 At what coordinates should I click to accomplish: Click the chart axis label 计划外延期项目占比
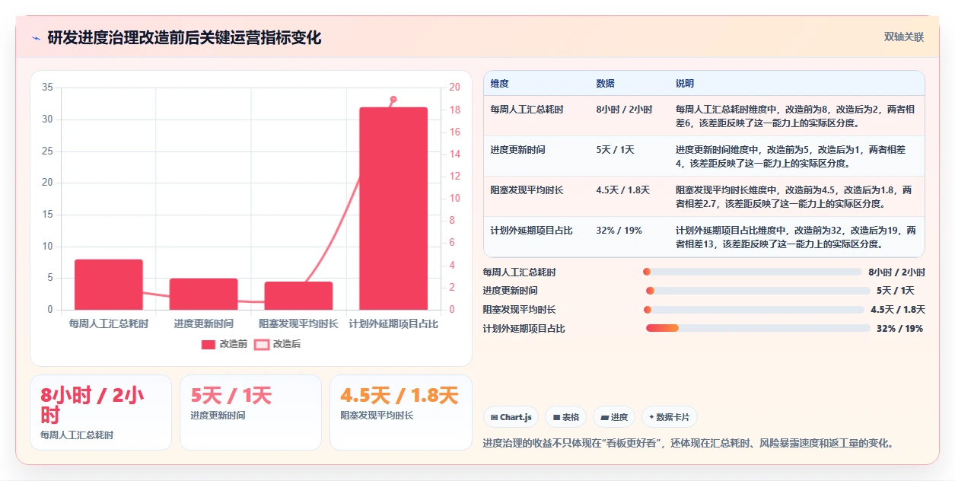[393, 324]
